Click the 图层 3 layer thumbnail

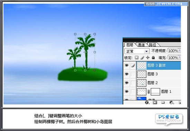click(142, 74)
